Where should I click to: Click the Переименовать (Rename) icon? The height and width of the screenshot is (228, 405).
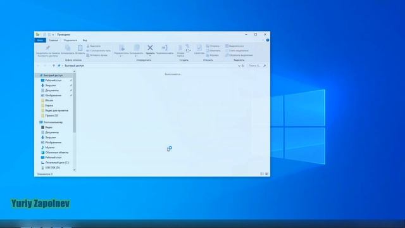pyautogui.click(x=165, y=47)
